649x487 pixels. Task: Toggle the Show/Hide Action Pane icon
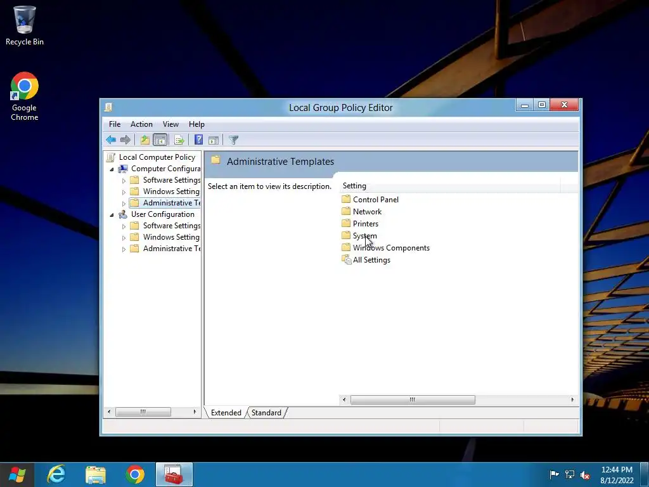pyautogui.click(x=214, y=140)
